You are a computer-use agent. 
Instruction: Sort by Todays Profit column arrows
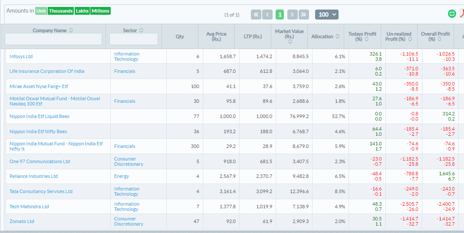coord(366,39)
